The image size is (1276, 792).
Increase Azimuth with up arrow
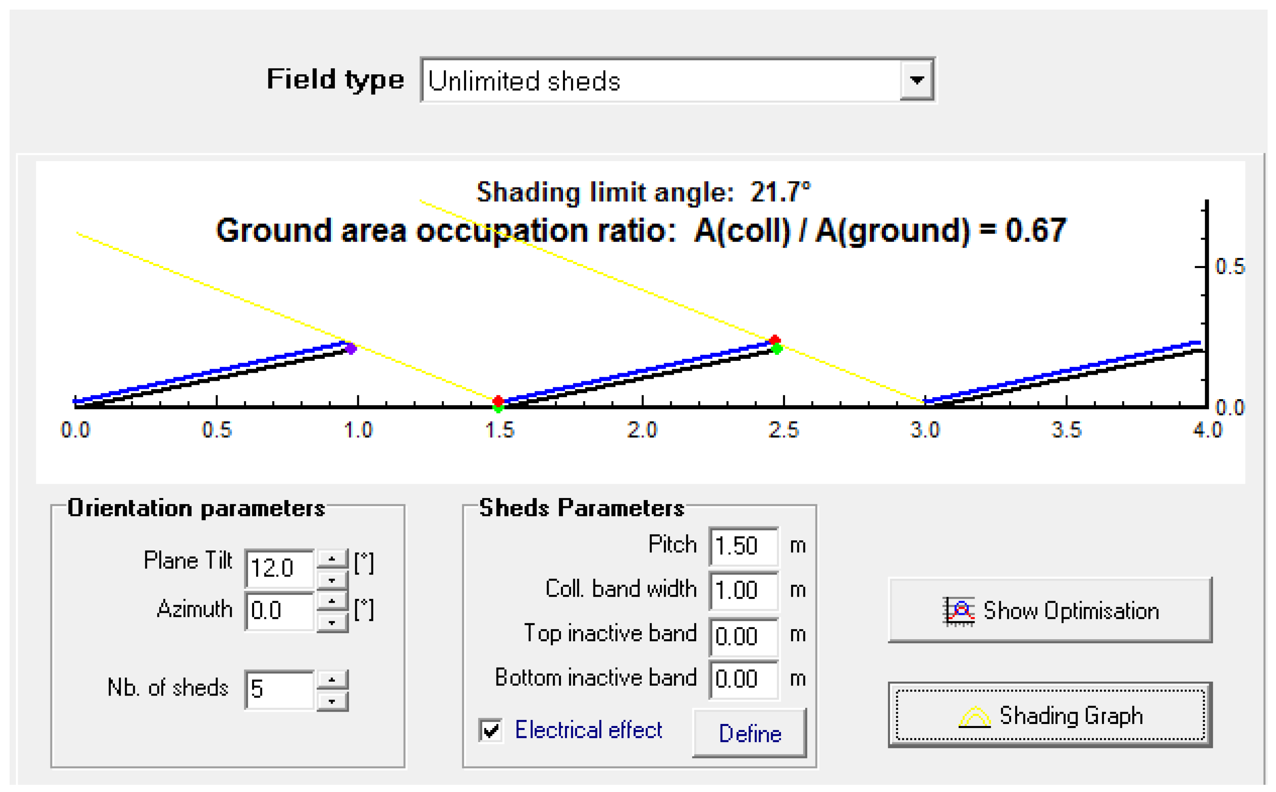[x=332, y=601]
